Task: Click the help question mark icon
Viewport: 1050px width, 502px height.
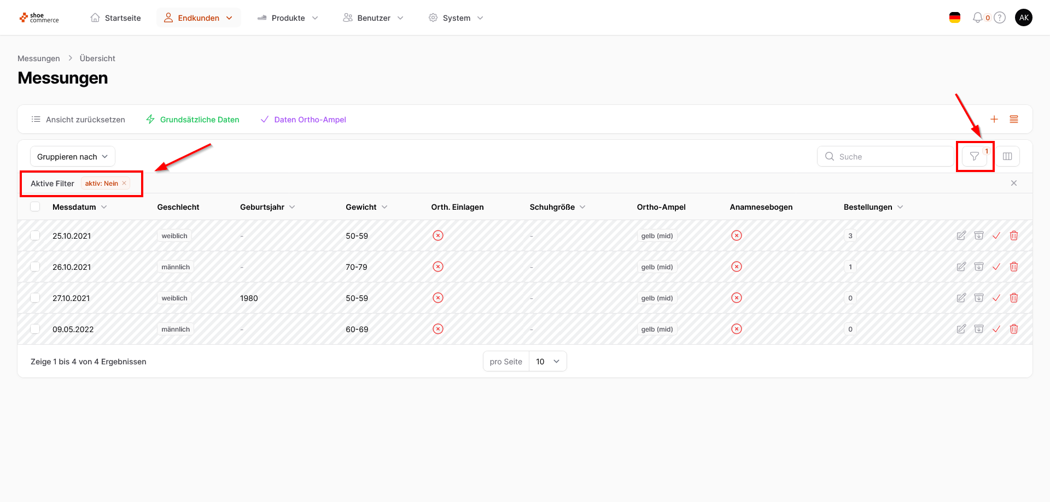Action: click(x=1000, y=18)
